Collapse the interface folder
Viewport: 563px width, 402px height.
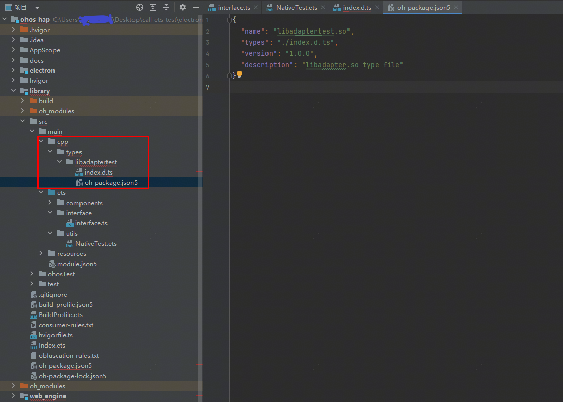50,213
